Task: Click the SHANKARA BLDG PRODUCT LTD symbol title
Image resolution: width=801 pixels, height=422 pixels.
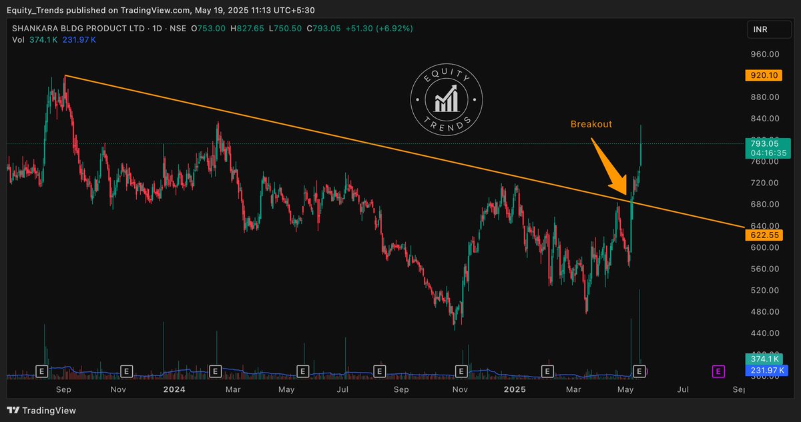Action: (x=77, y=29)
